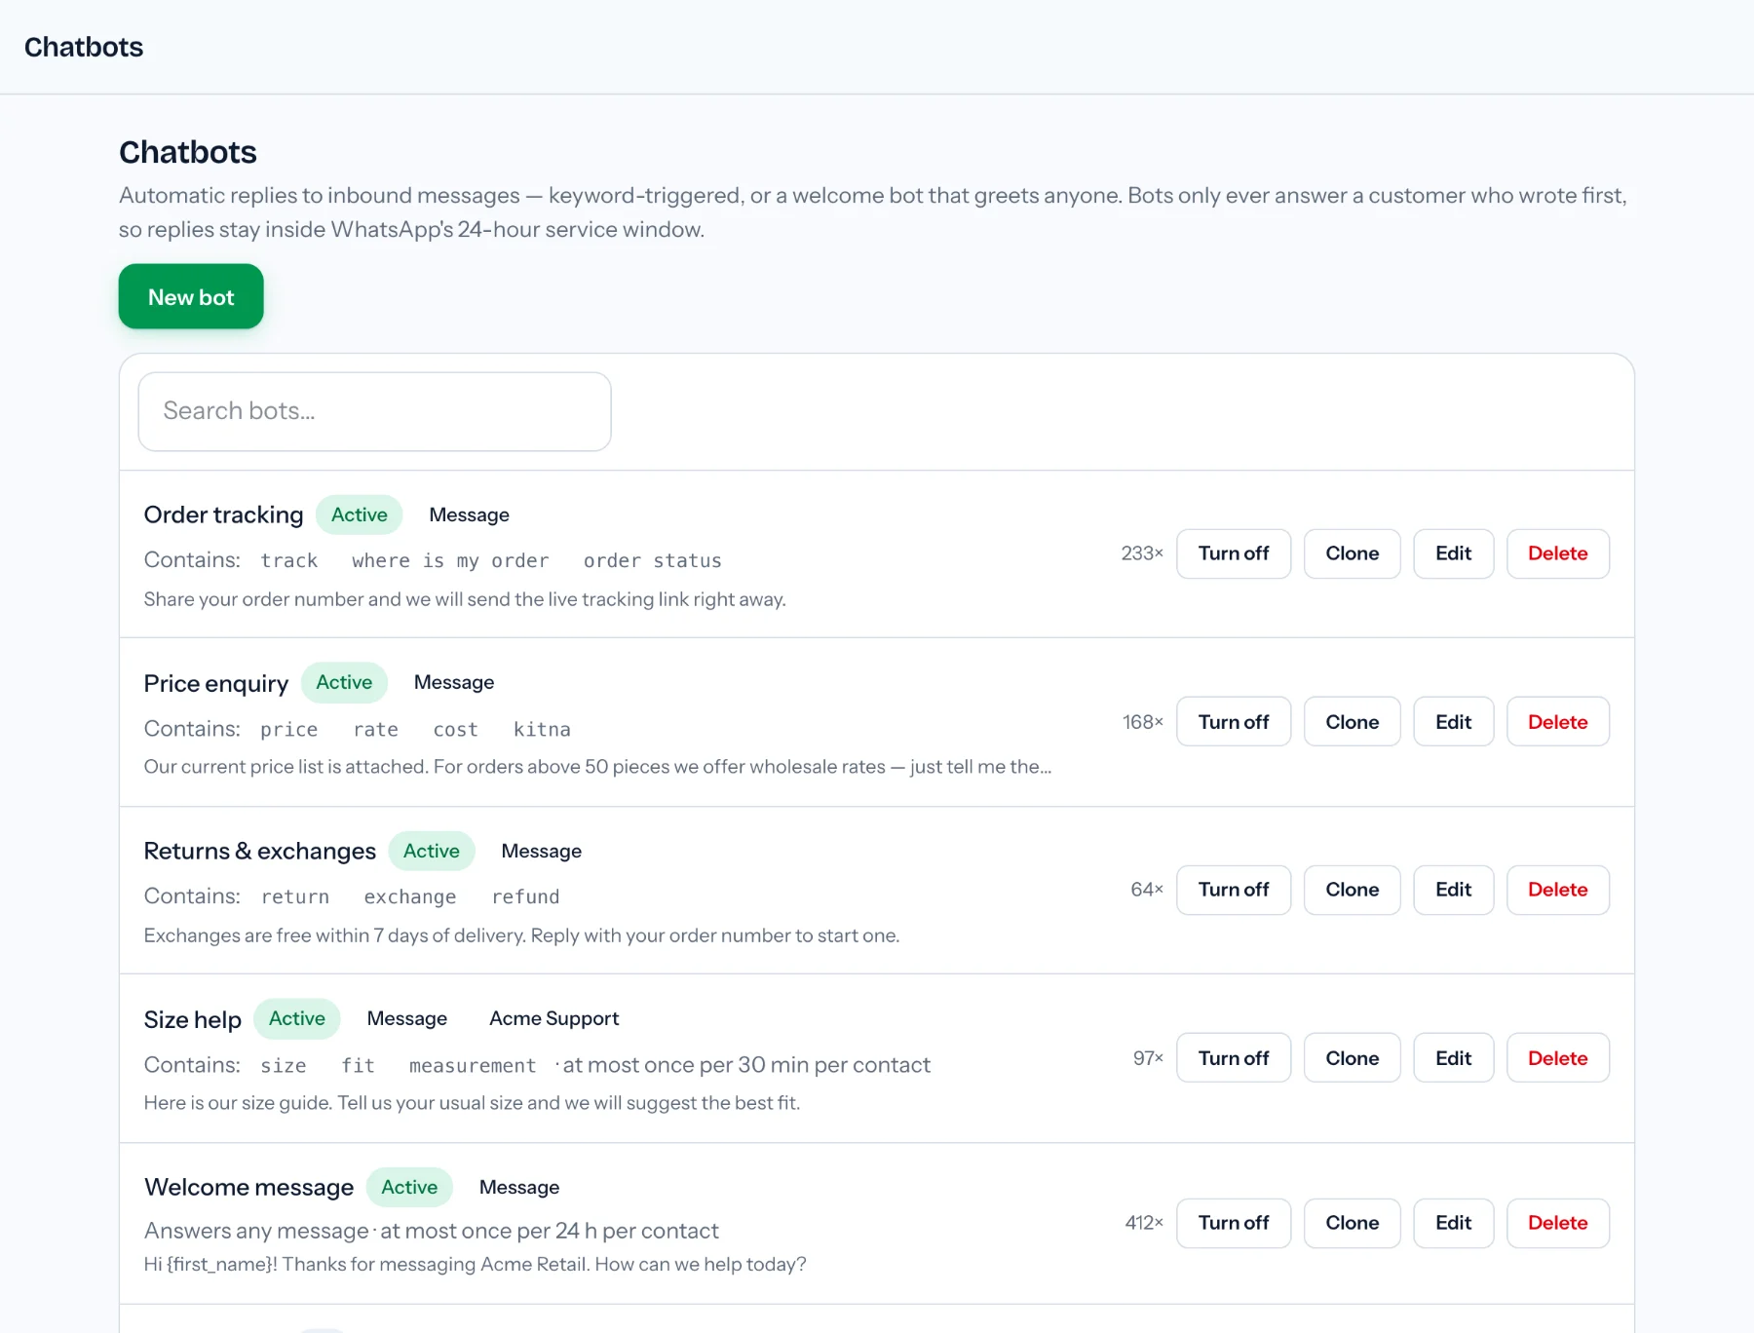This screenshot has width=1754, height=1333.
Task: Edit the Price enquiry bot
Action: point(1454,722)
